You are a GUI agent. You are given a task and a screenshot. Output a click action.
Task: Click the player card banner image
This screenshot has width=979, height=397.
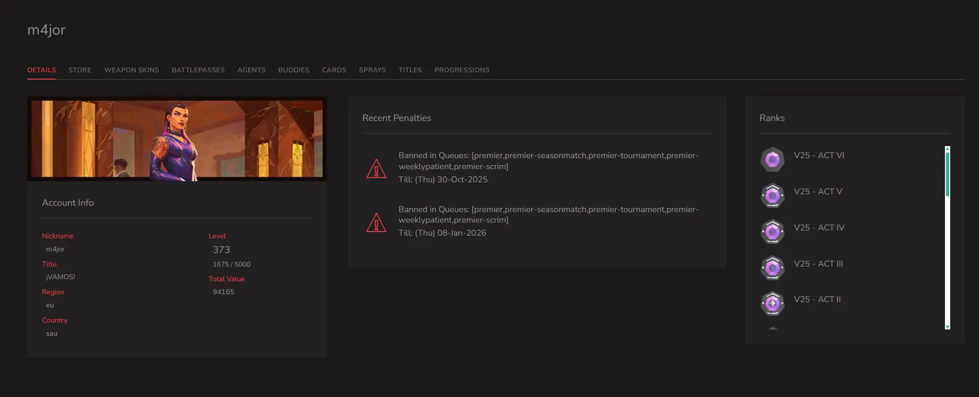[x=177, y=139]
